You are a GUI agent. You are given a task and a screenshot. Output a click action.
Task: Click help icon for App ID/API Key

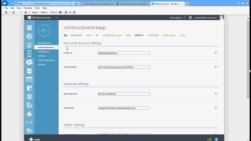(x=216, y=93)
